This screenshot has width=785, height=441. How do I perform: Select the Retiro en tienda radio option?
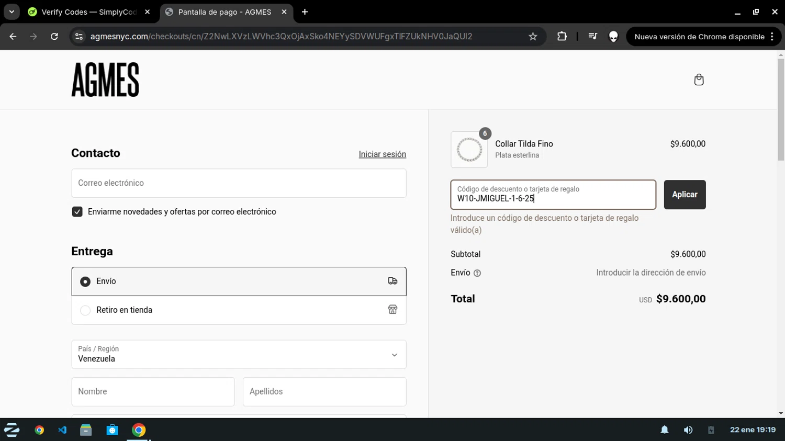tap(85, 310)
